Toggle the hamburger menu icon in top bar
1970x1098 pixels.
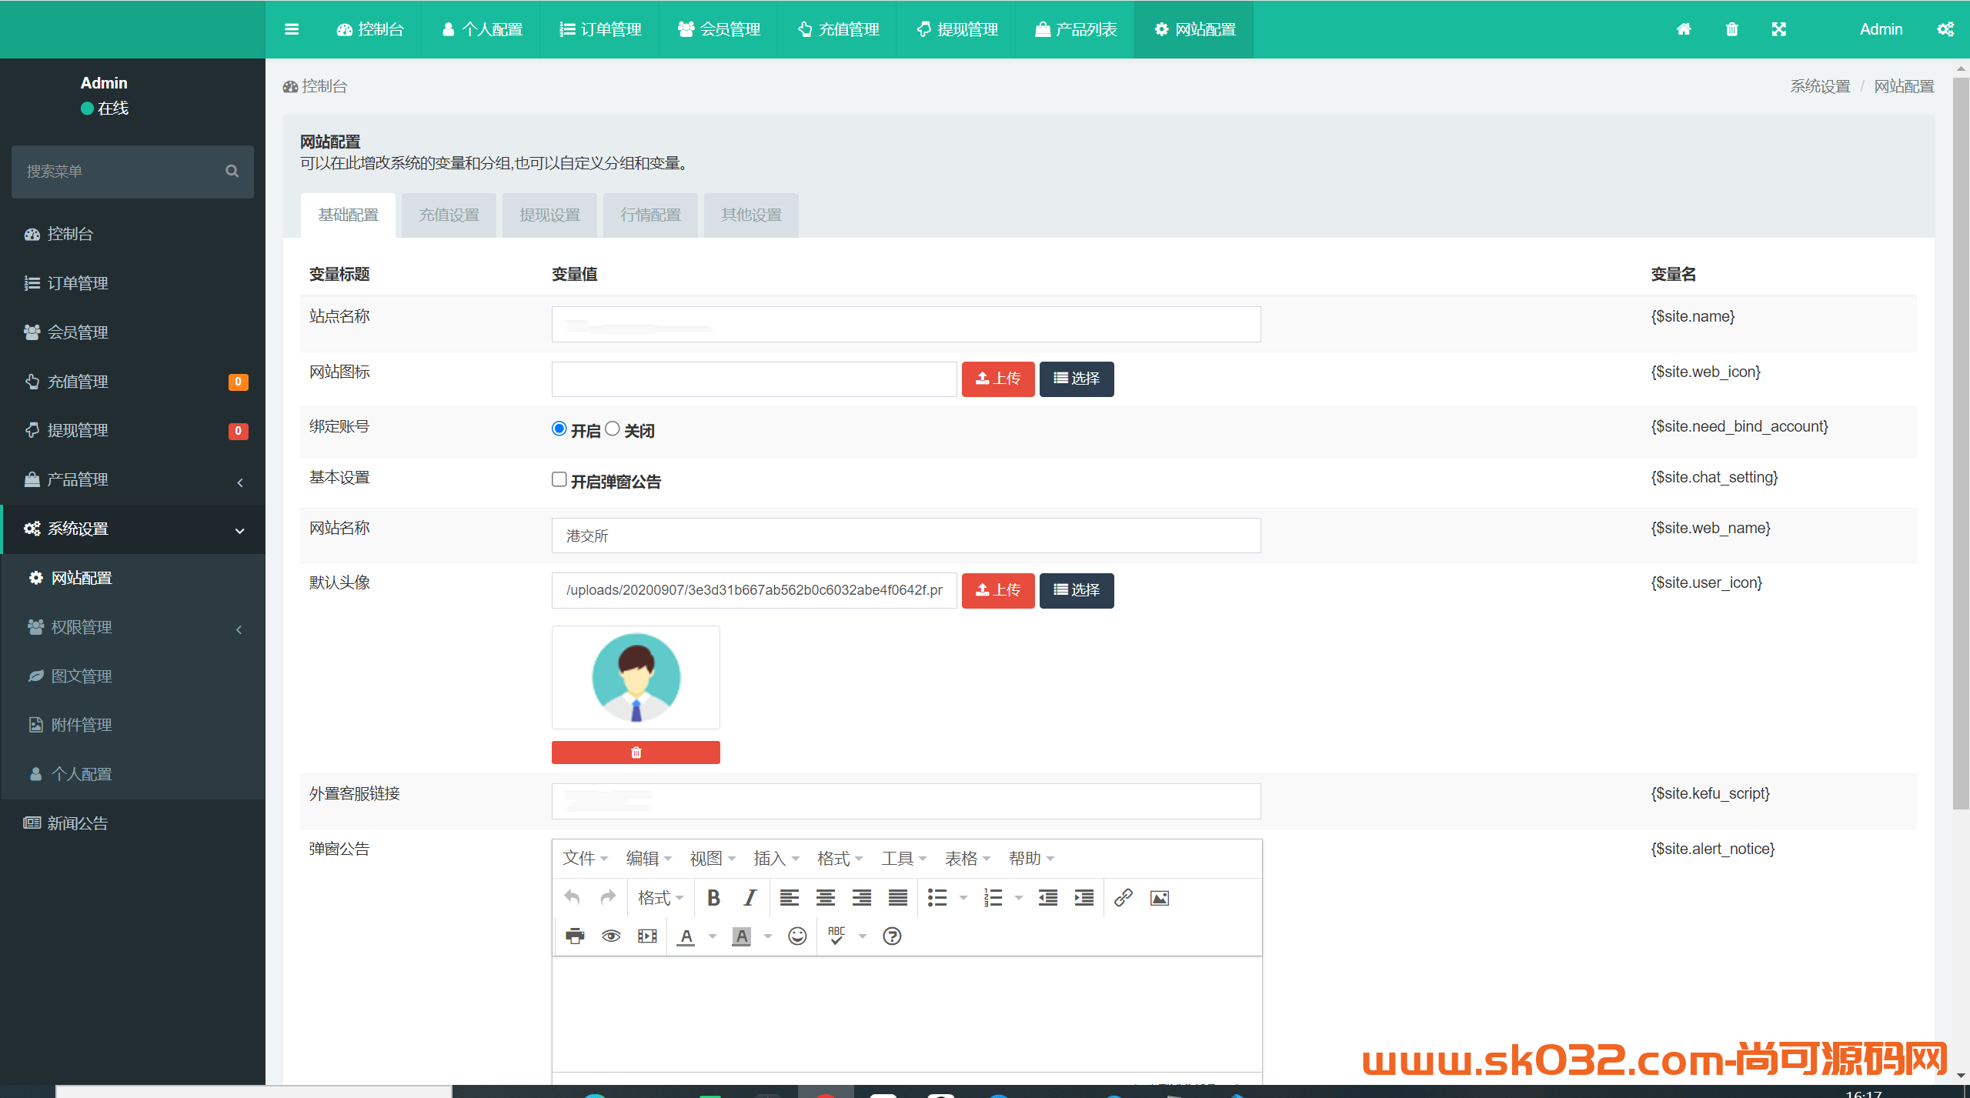292,29
